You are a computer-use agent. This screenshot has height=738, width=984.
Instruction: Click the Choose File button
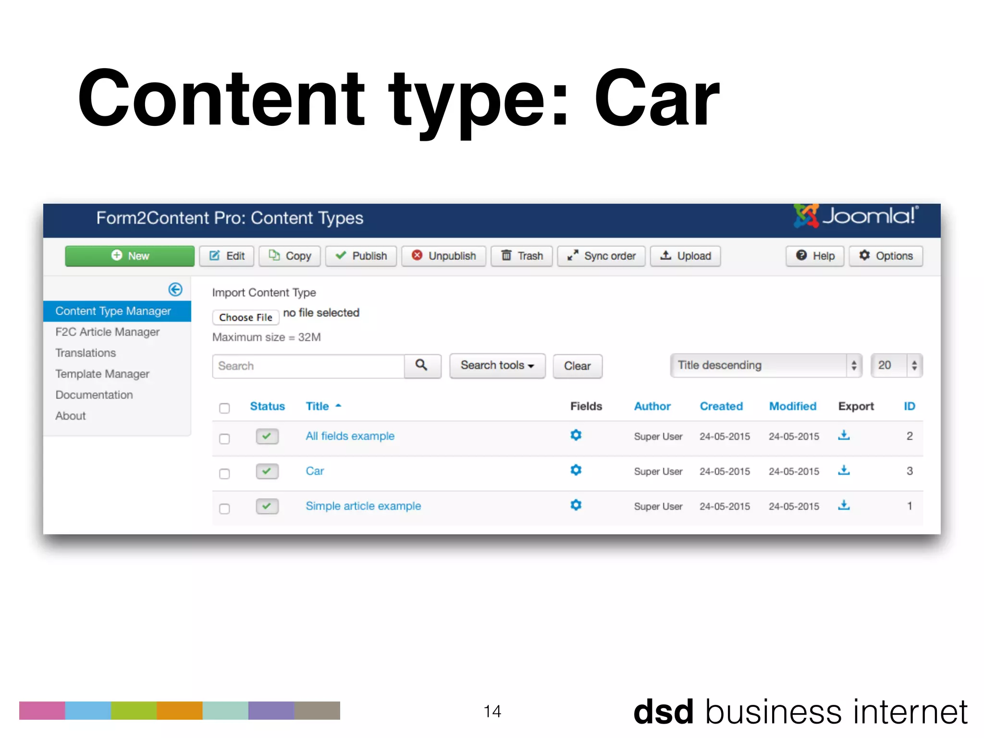[246, 317]
